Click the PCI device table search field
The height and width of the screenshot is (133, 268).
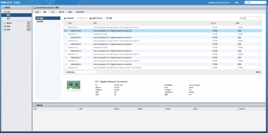click(251, 18)
